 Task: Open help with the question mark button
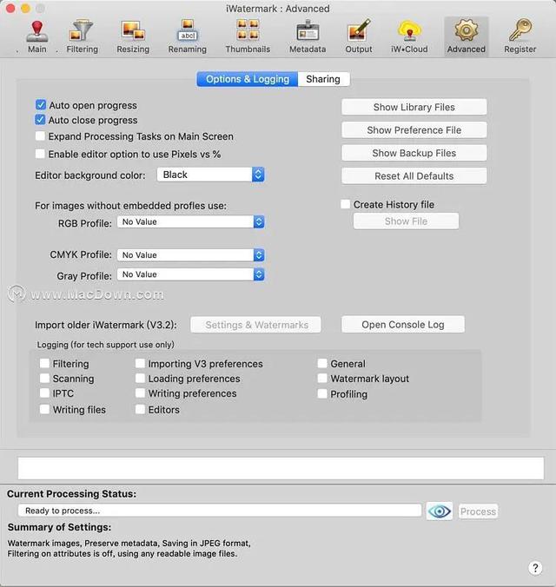535,568
